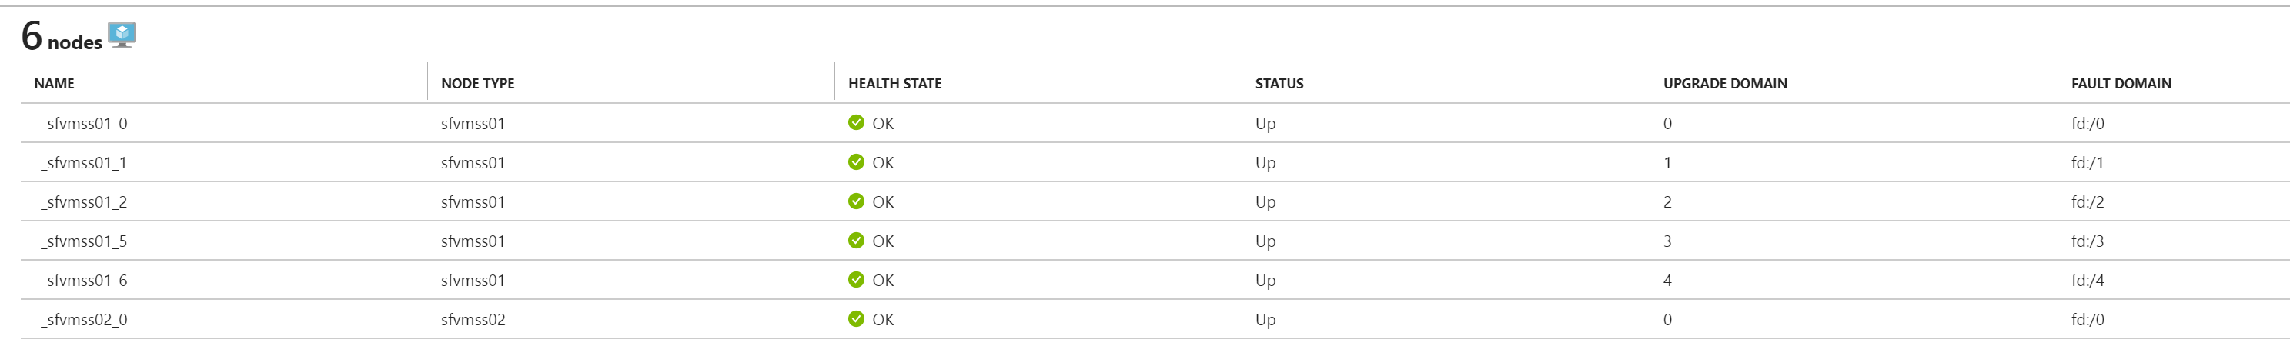Open node _sfvmss01_1
2290x346 pixels.
point(84,162)
